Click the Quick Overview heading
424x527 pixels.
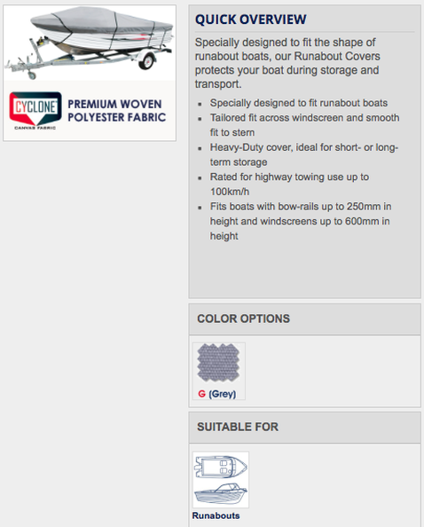point(251,20)
